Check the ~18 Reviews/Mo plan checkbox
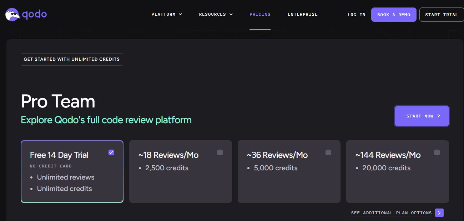Image resolution: width=464 pixels, height=221 pixels. pyautogui.click(x=220, y=152)
